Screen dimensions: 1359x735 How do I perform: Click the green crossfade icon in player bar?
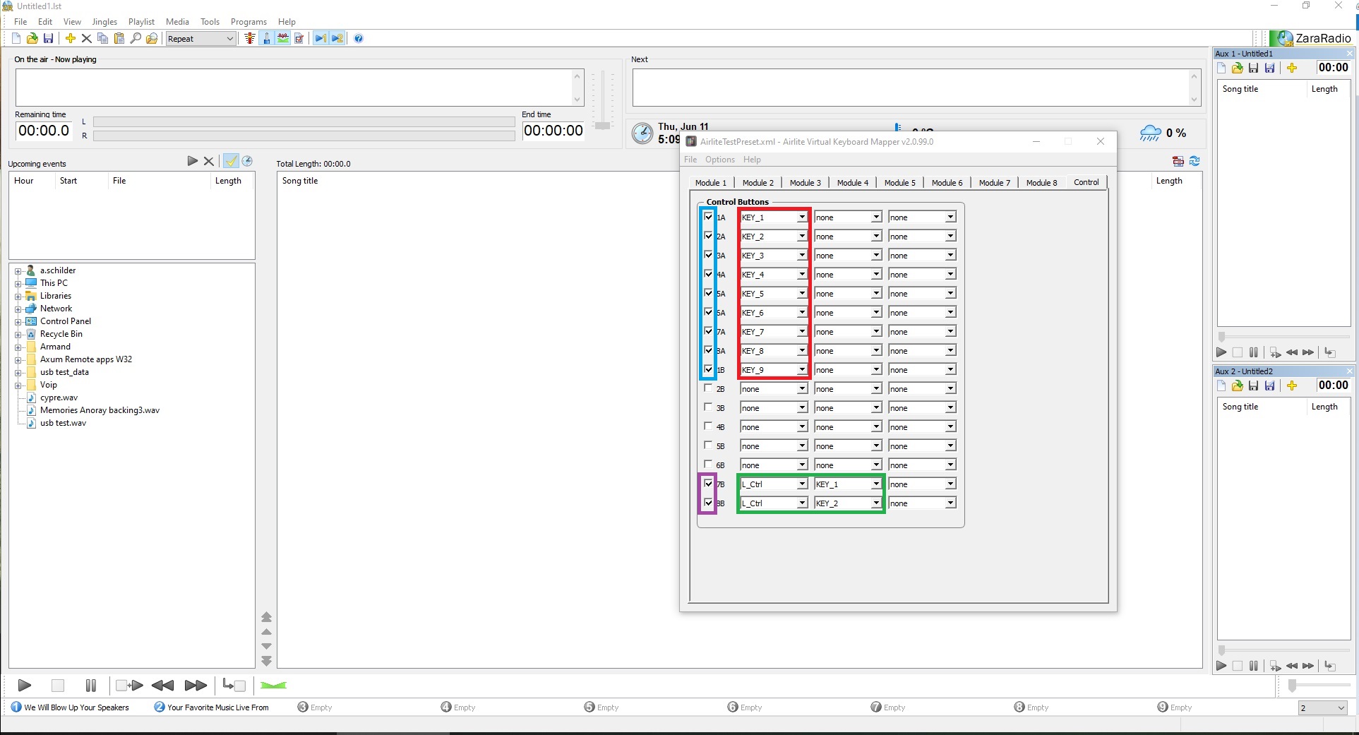pyautogui.click(x=273, y=686)
